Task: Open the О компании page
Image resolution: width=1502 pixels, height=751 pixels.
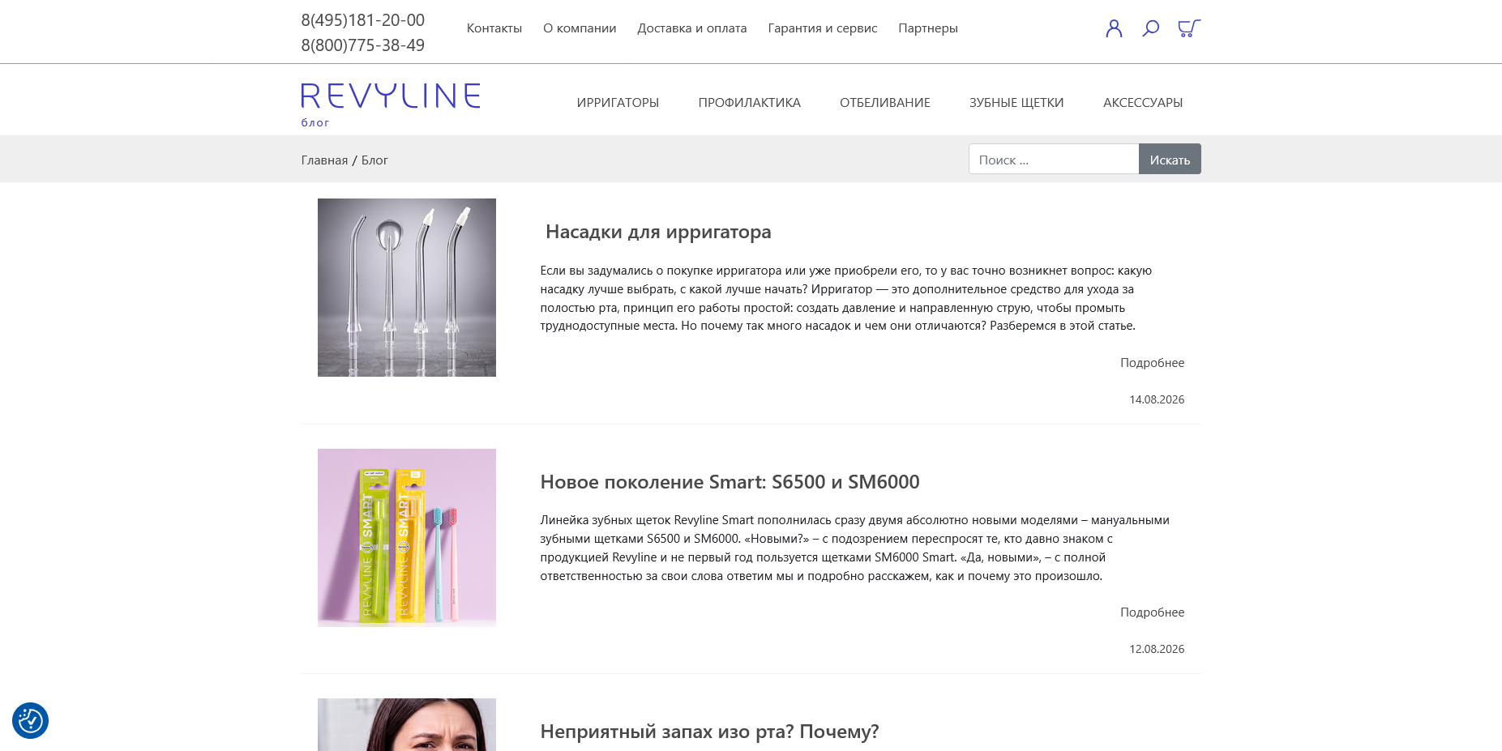Action: [x=580, y=28]
